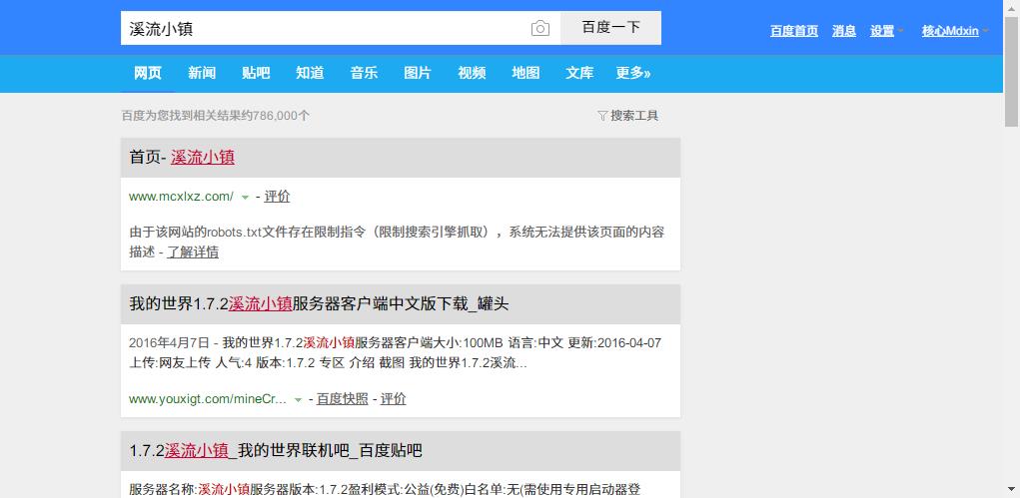The width and height of the screenshot is (1020, 498).
Task: Switch to the 贴吧 tab
Action: (x=256, y=74)
